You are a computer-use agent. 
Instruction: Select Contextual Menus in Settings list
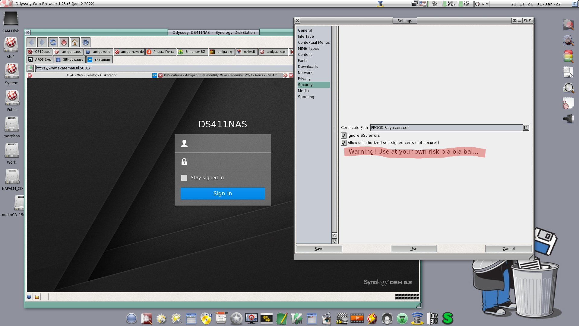[314, 42]
